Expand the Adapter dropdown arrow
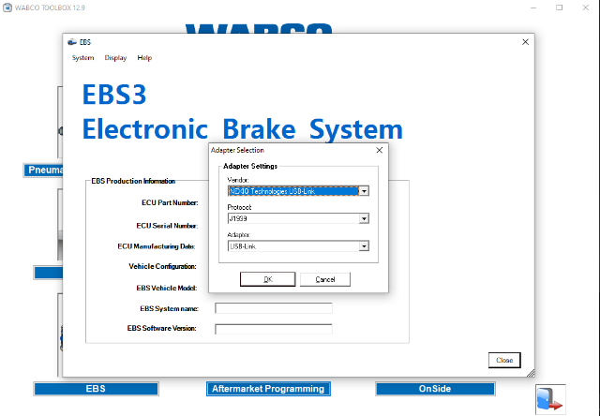 coord(364,246)
